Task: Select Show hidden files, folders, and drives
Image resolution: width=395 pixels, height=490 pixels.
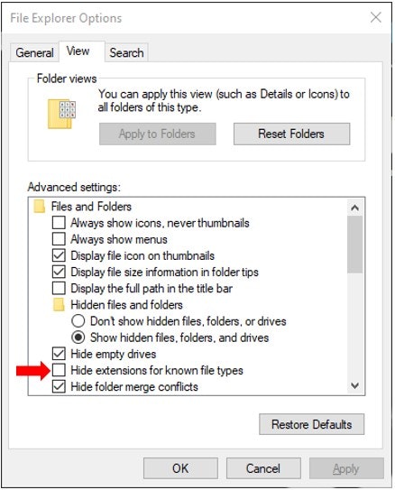Action: coord(78,337)
